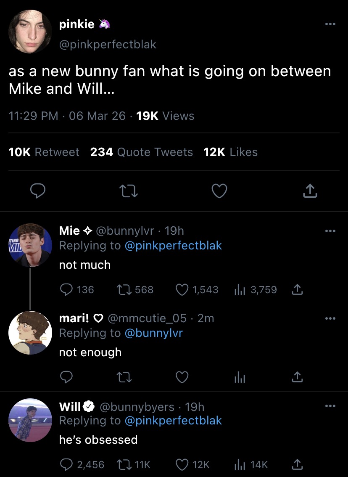Viewport: 348px width, 477px height.
Task: Retweet pinkie's main tweet
Action: tap(129, 191)
